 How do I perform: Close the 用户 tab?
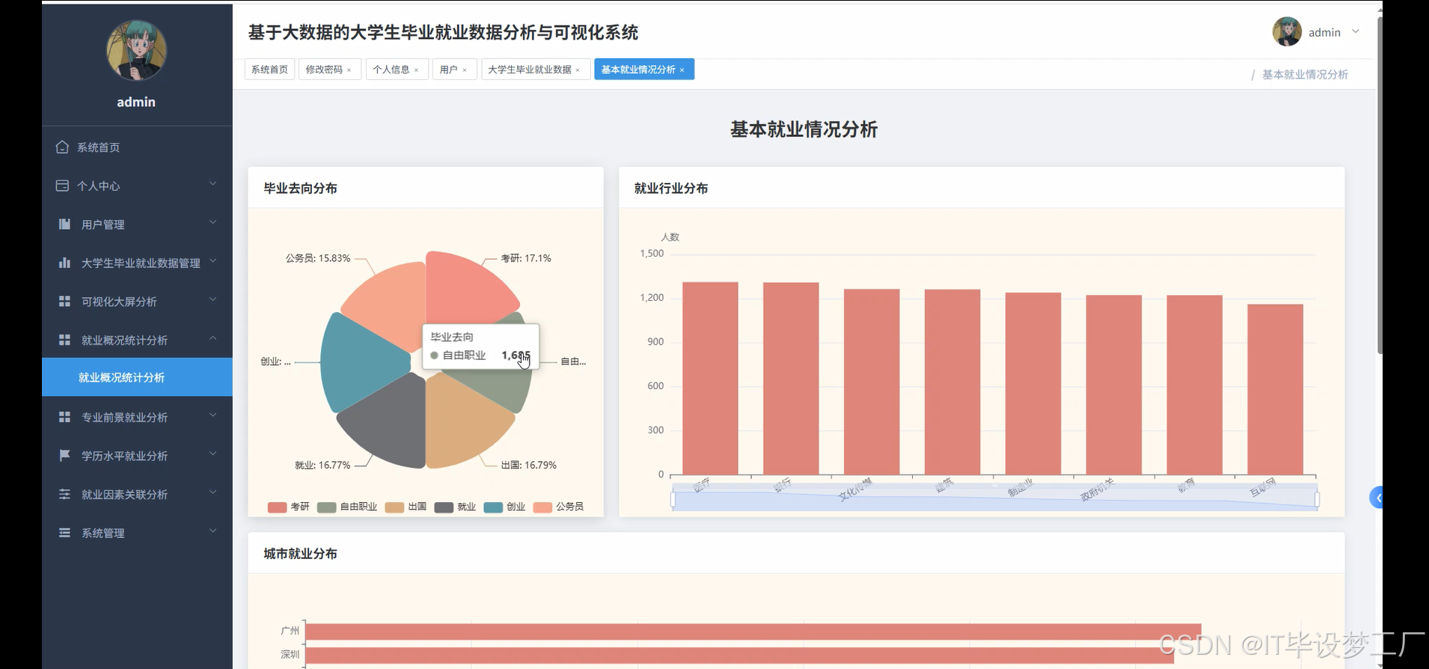click(x=465, y=70)
